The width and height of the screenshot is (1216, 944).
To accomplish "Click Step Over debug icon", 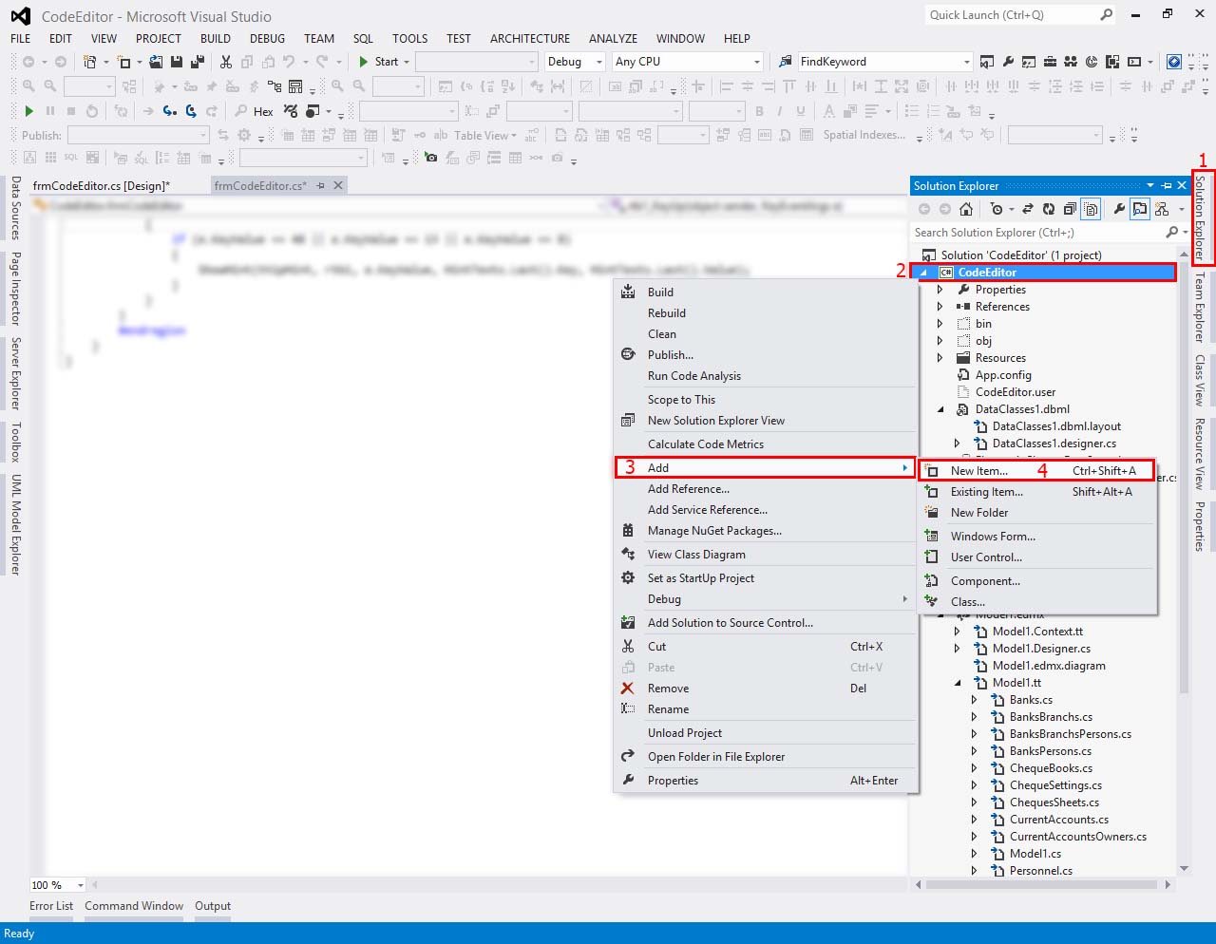I will [191, 111].
